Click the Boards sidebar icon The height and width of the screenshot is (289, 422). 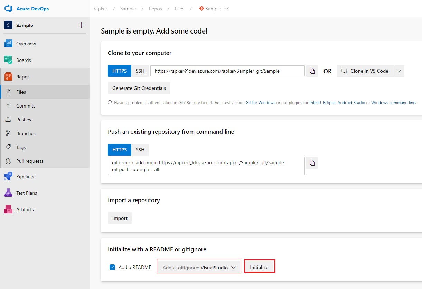8,60
